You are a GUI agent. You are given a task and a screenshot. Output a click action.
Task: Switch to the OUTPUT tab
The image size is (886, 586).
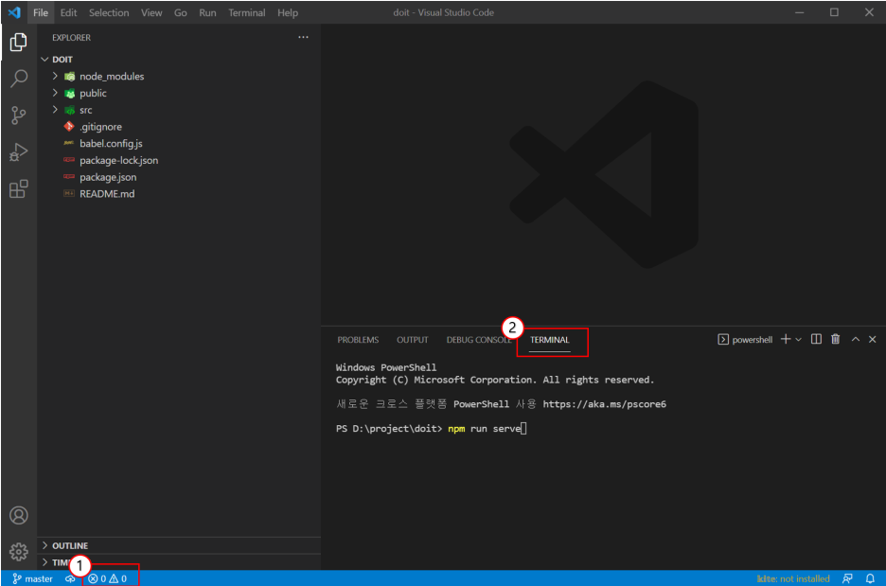tap(413, 340)
